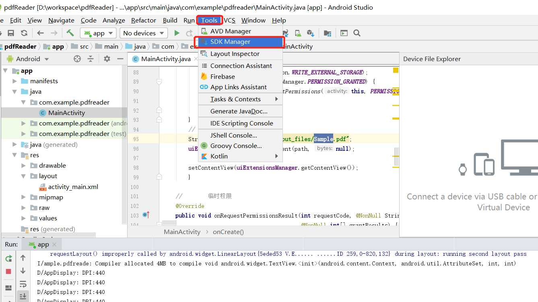
Task: Open Project panel settings gear
Action: point(107,59)
